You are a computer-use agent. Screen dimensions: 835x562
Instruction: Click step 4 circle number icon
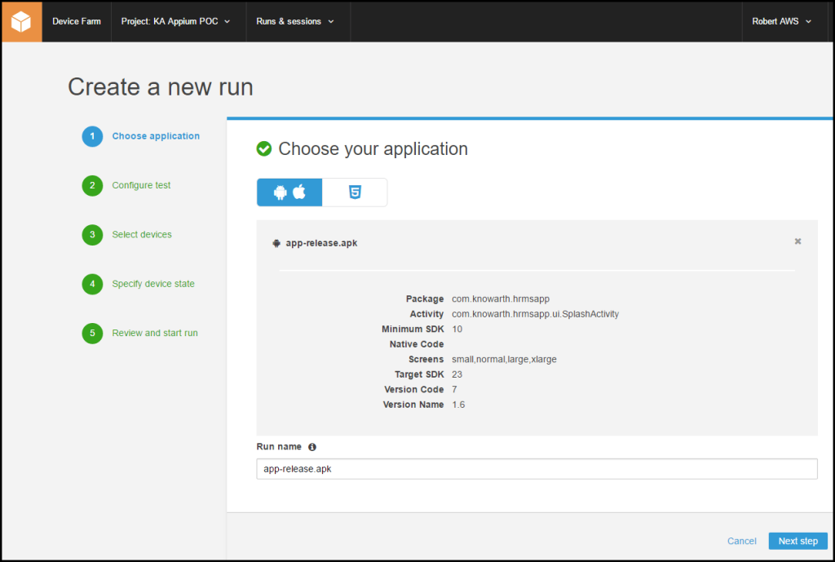pos(92,285)
